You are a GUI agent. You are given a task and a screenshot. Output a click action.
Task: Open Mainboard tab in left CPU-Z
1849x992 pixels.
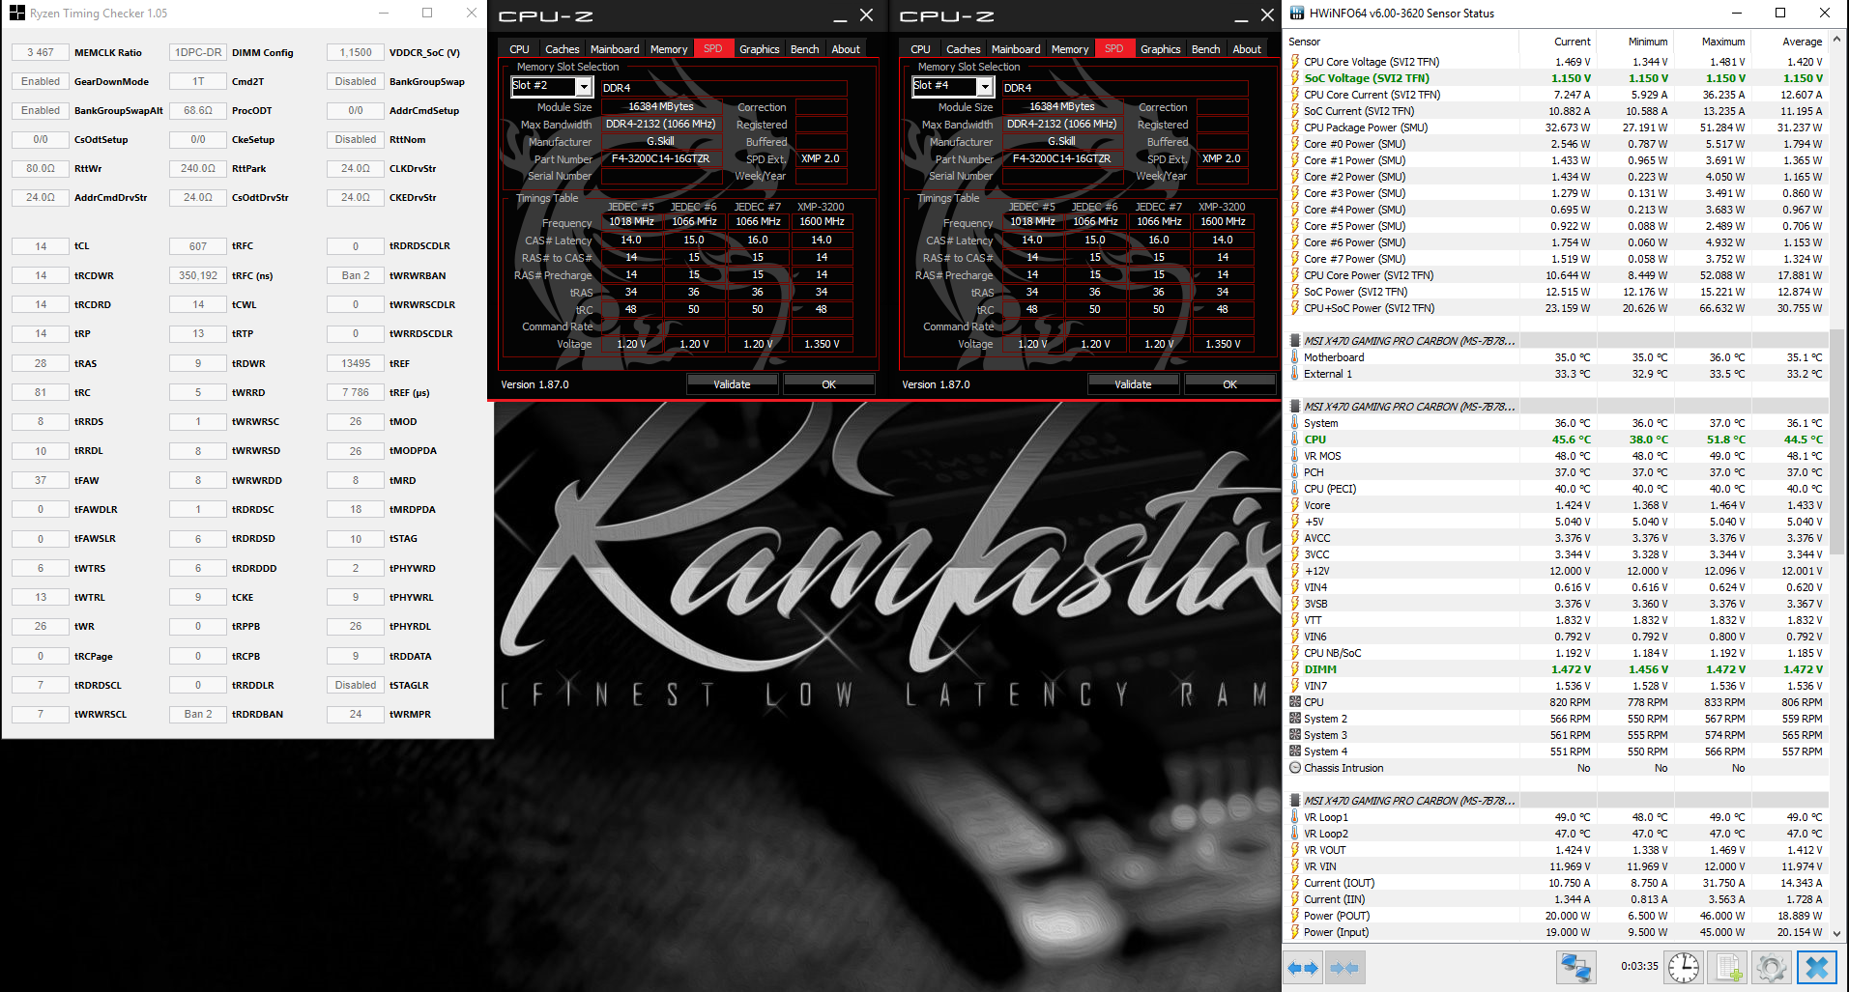click(x=615, y=49)
